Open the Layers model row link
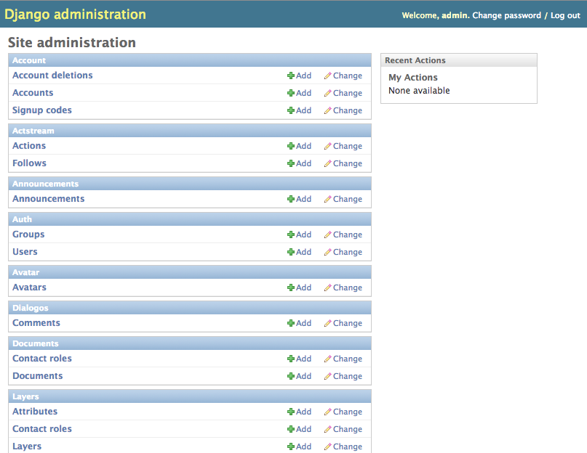Screen dimensions: 587x453 [x=27, y=446]
